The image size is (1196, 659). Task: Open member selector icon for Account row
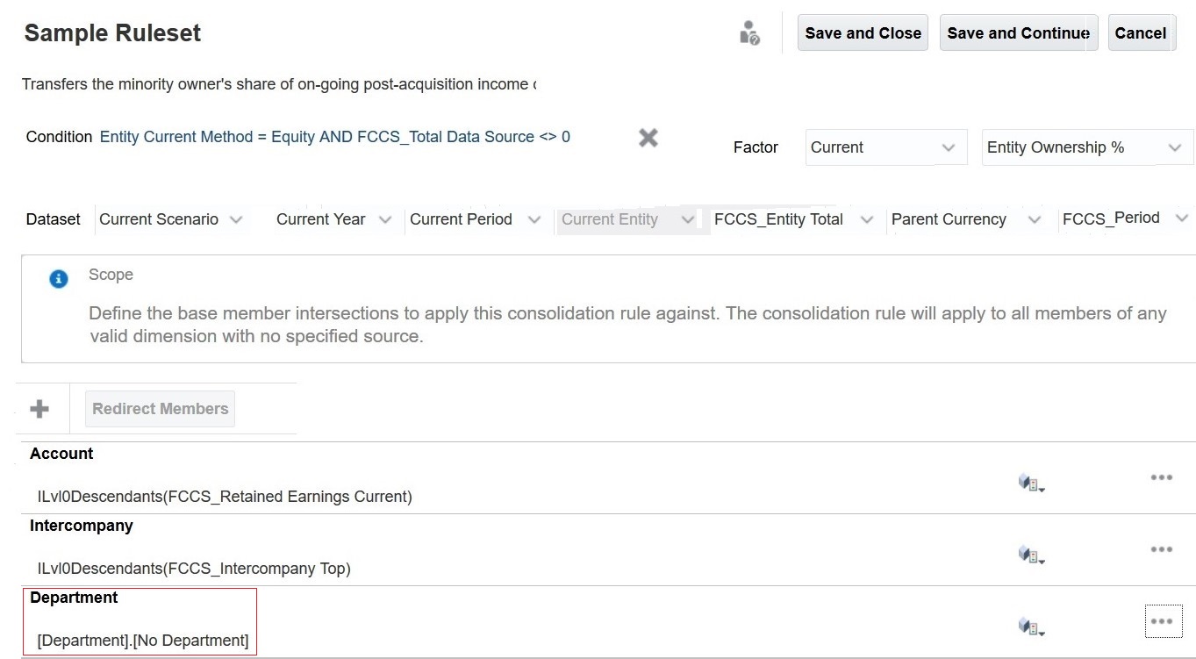(1031, 484)
